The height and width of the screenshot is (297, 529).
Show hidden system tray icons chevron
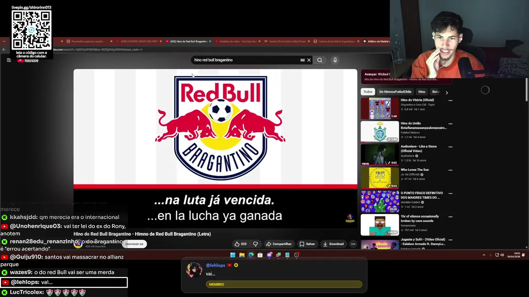(484, 255)
